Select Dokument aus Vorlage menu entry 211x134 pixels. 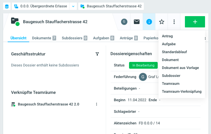pyautogui.click(x=180, y=68)
